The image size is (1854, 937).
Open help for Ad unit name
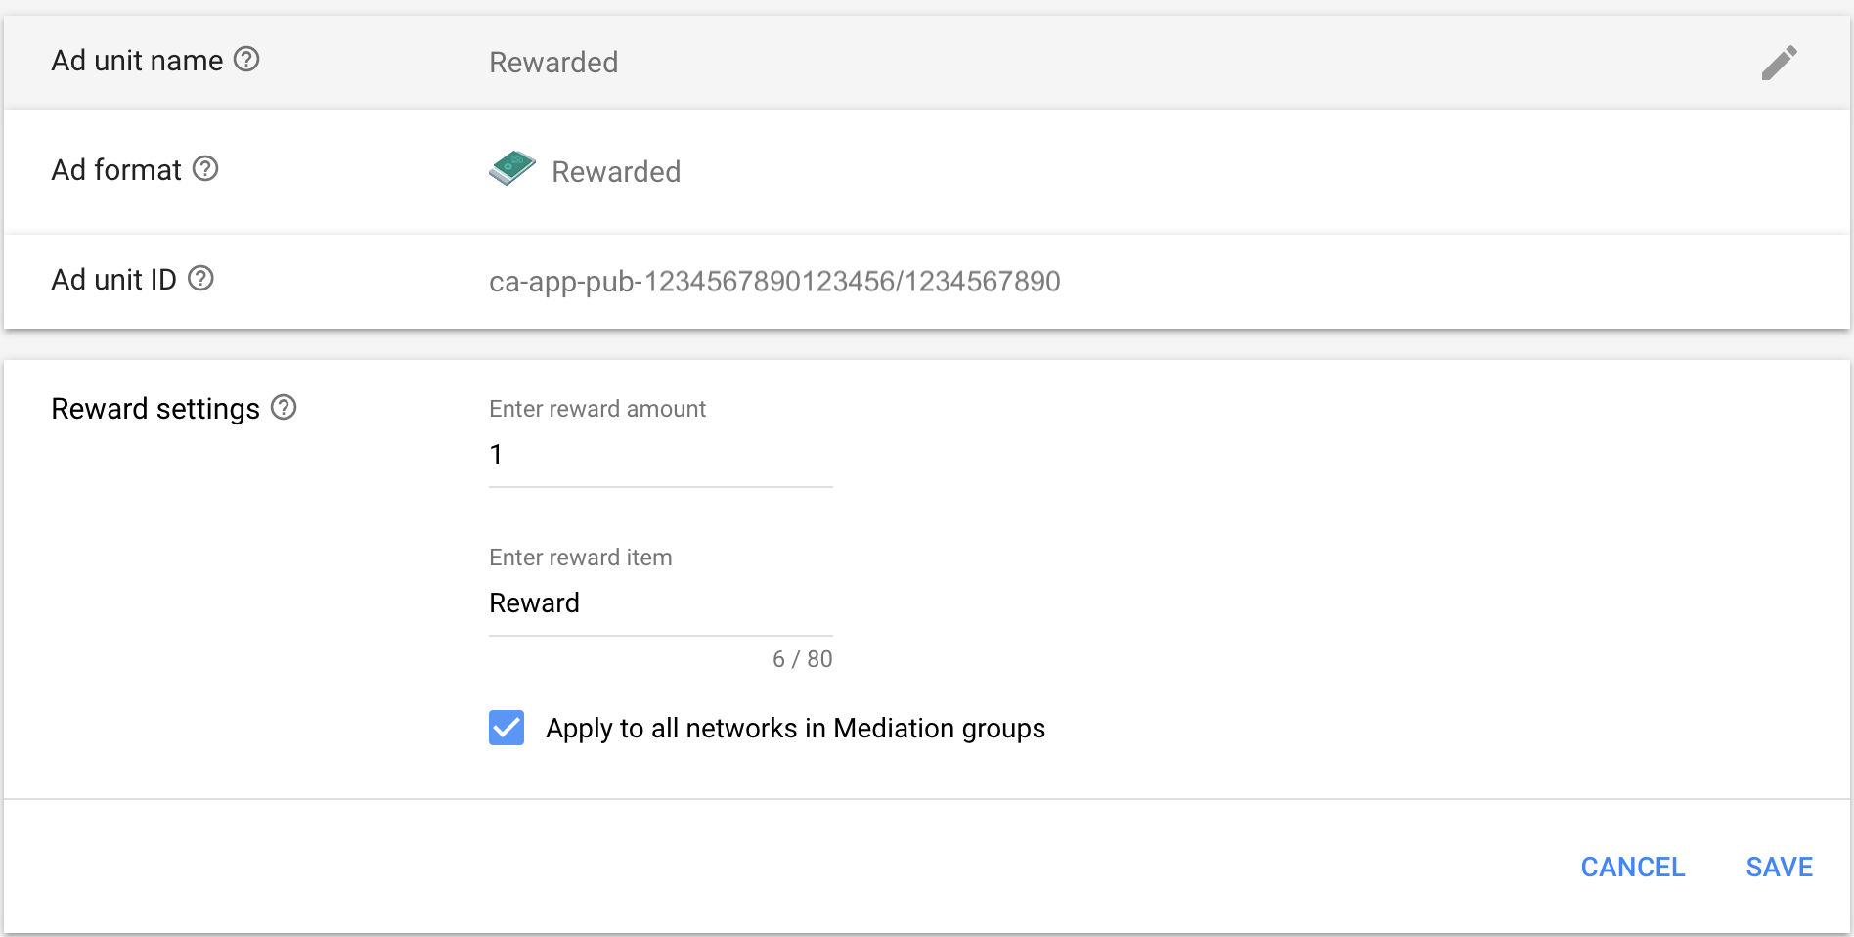(x=246, y=60)
